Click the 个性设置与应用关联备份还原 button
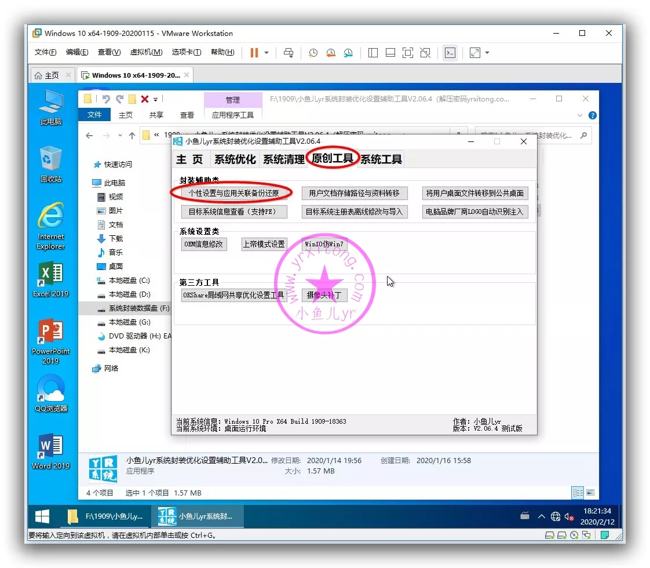This screenshot has width=650, height=568. [x=234, y=193]
